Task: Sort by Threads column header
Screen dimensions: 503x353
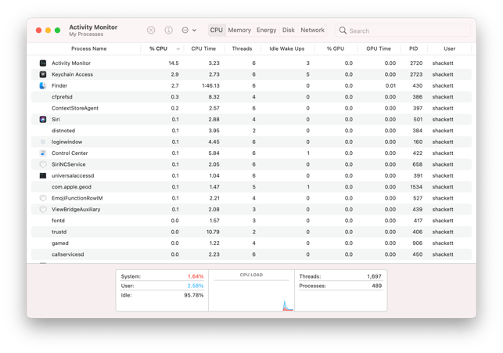Action: pyautogui.click(x=242, y=49)
